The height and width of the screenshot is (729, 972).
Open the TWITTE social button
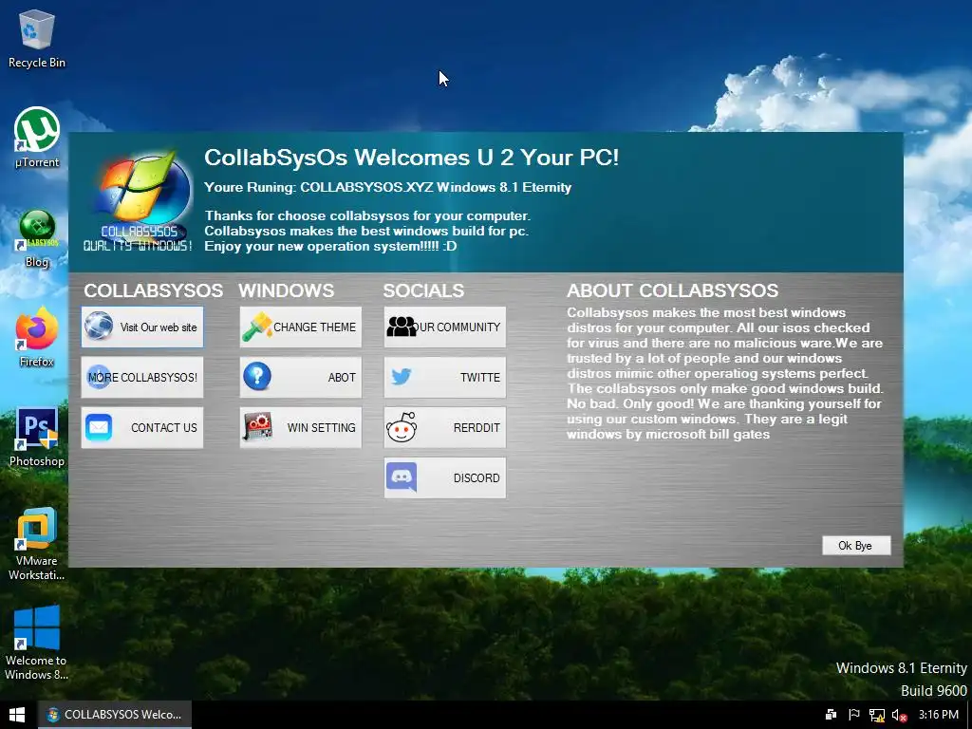[444, 377]
